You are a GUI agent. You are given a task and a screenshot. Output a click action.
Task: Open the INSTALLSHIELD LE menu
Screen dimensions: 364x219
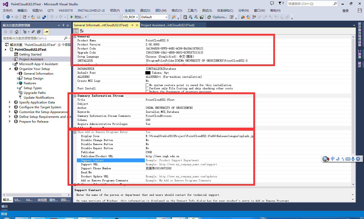tap(91, 11)
